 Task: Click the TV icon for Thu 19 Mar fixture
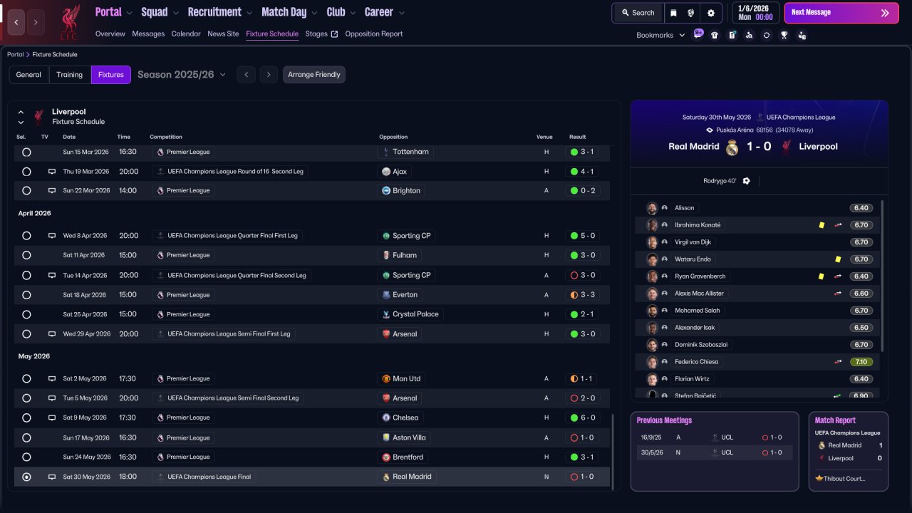(52, 172)
